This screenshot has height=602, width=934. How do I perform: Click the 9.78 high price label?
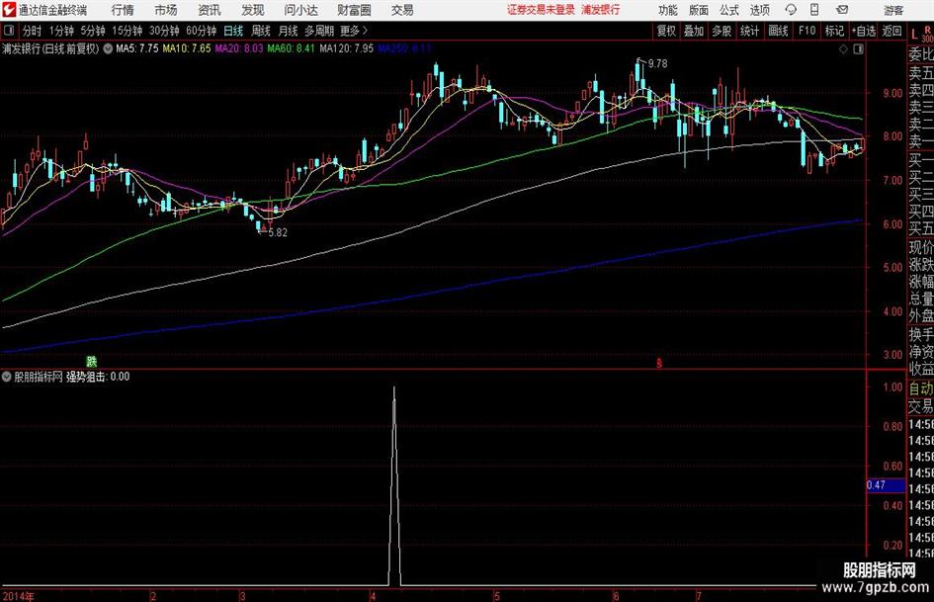(657, 64)
